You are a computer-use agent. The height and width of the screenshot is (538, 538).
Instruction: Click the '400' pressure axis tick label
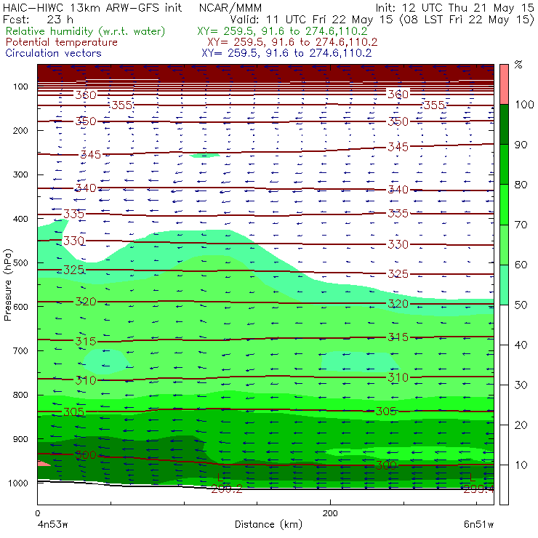click(x=20, y=219)
